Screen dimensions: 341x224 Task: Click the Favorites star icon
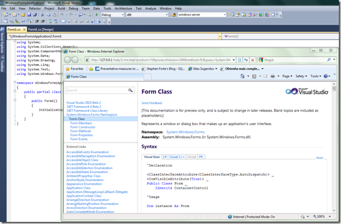[x=68, y=69]
